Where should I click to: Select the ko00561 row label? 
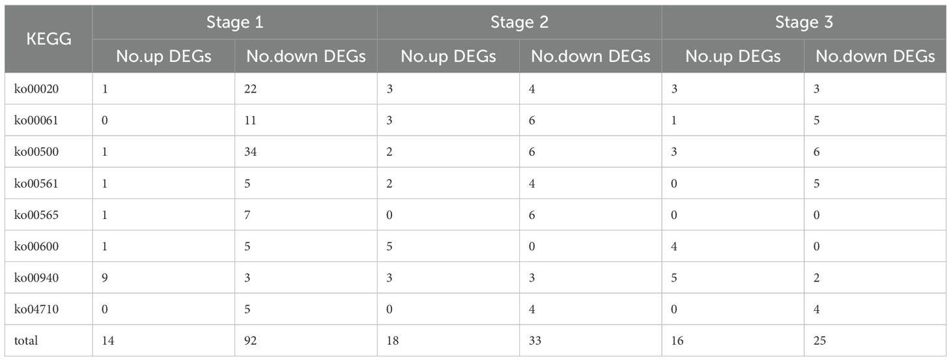click(x=36, y=183)
